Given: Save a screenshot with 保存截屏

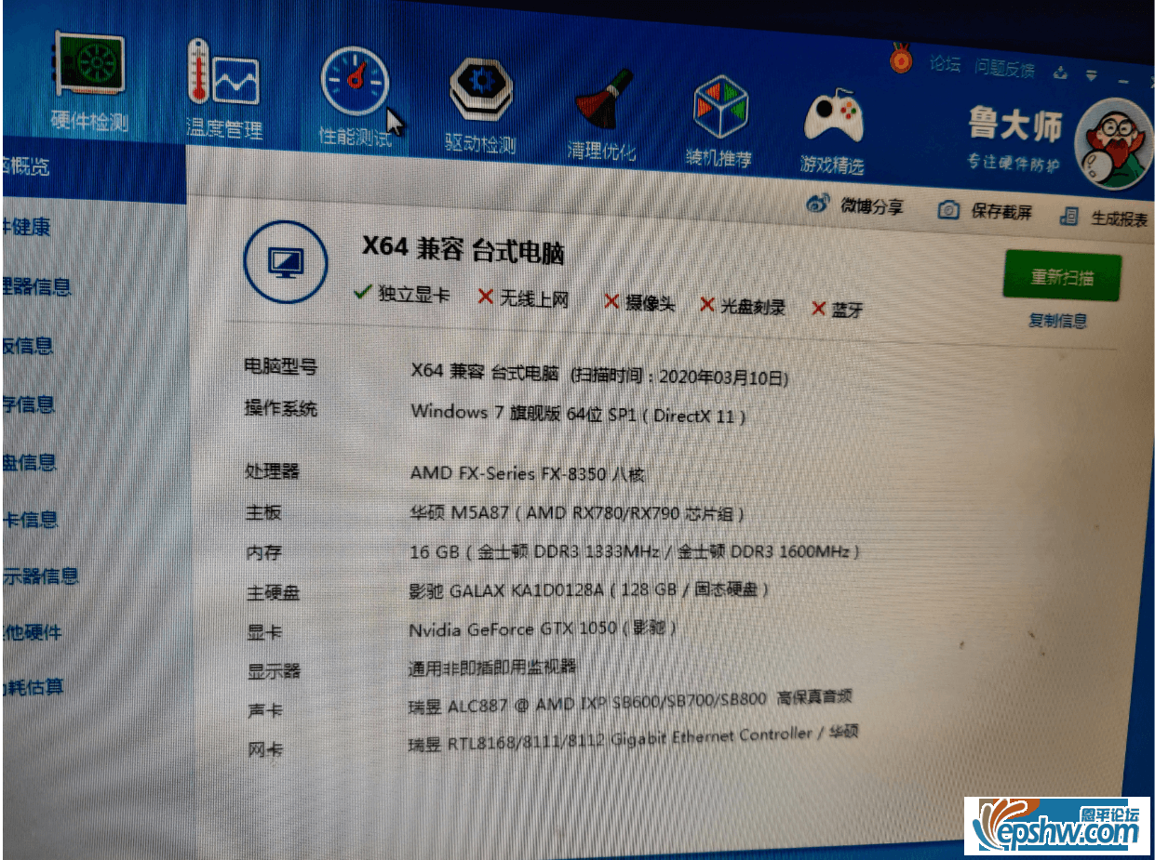Looking at the screenshot, I should pos(985,211).
